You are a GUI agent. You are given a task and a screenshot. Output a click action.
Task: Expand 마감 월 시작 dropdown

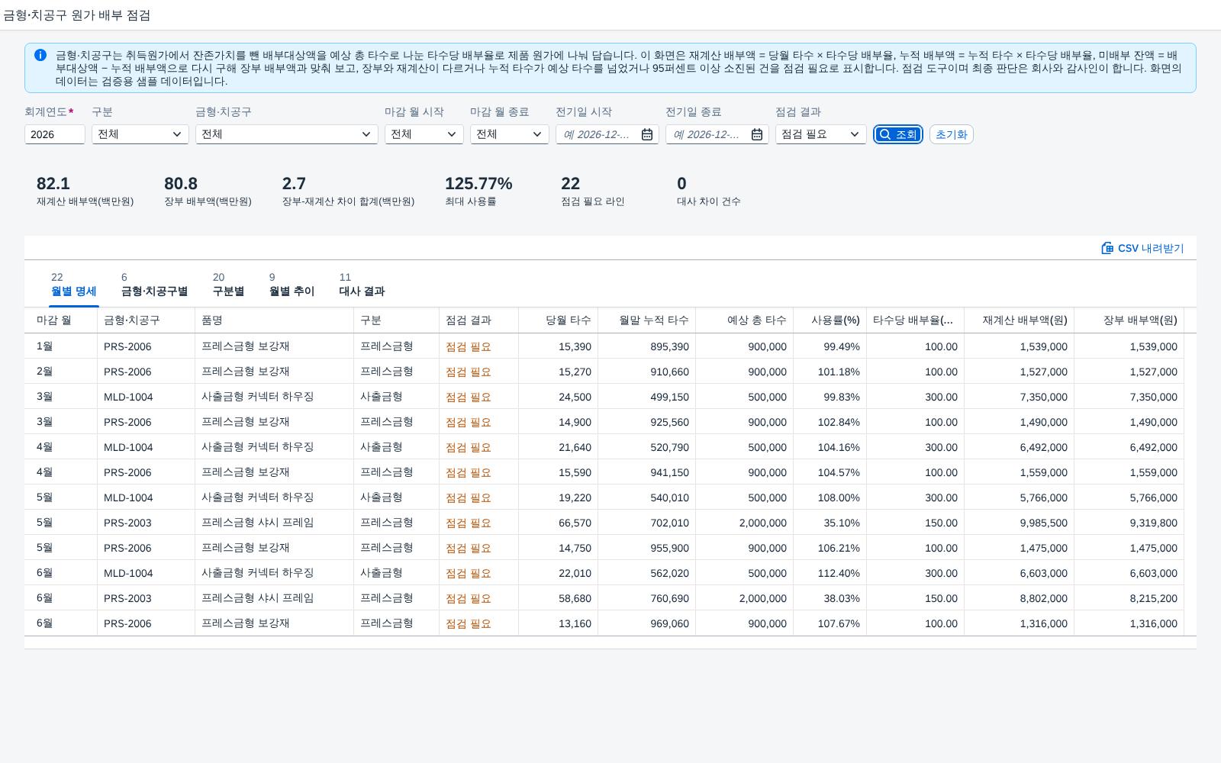[452, 134]
